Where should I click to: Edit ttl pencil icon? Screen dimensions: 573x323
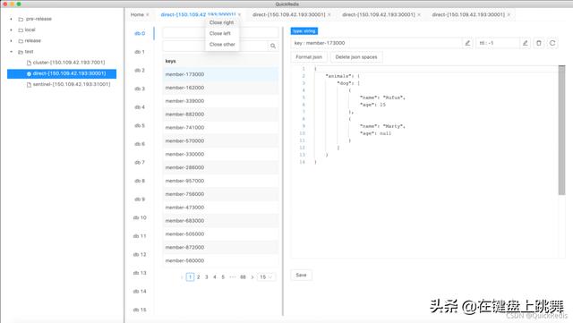click(x=526, y=43)
